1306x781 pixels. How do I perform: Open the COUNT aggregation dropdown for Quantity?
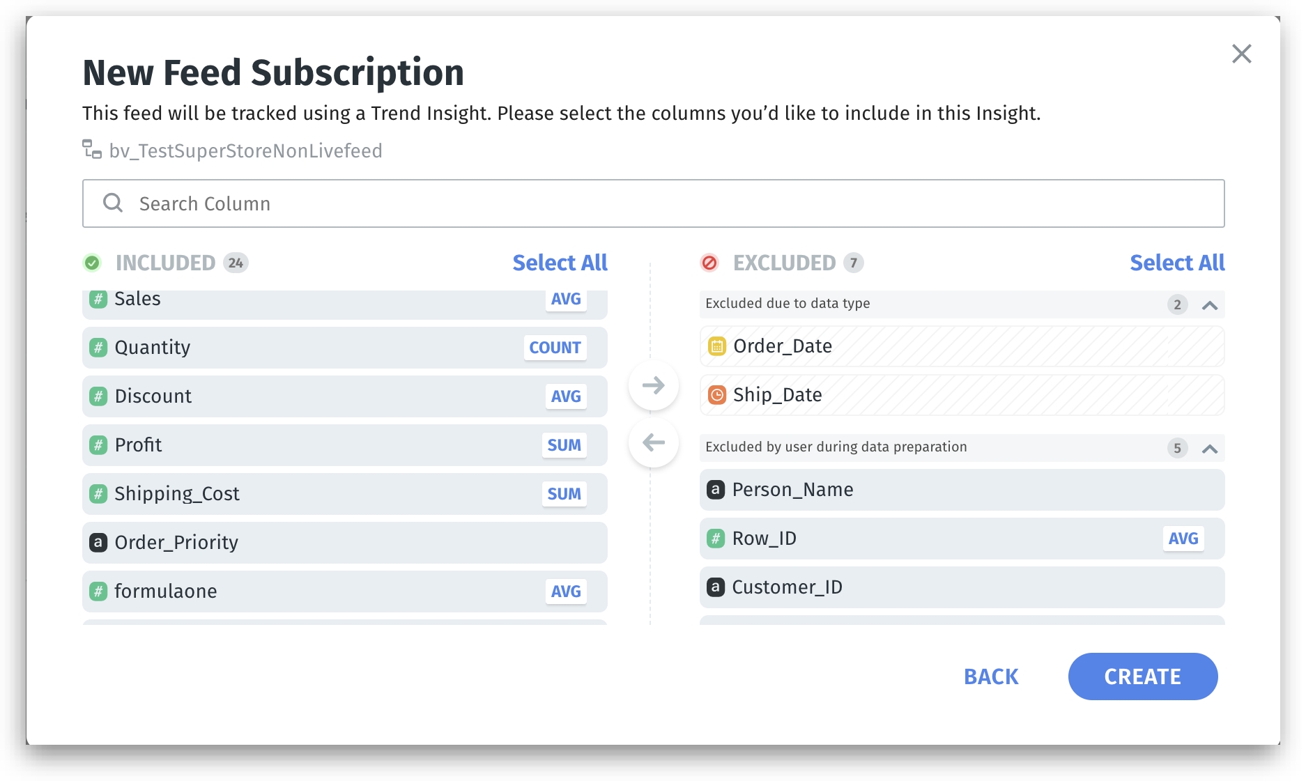(x=555, y=348)
